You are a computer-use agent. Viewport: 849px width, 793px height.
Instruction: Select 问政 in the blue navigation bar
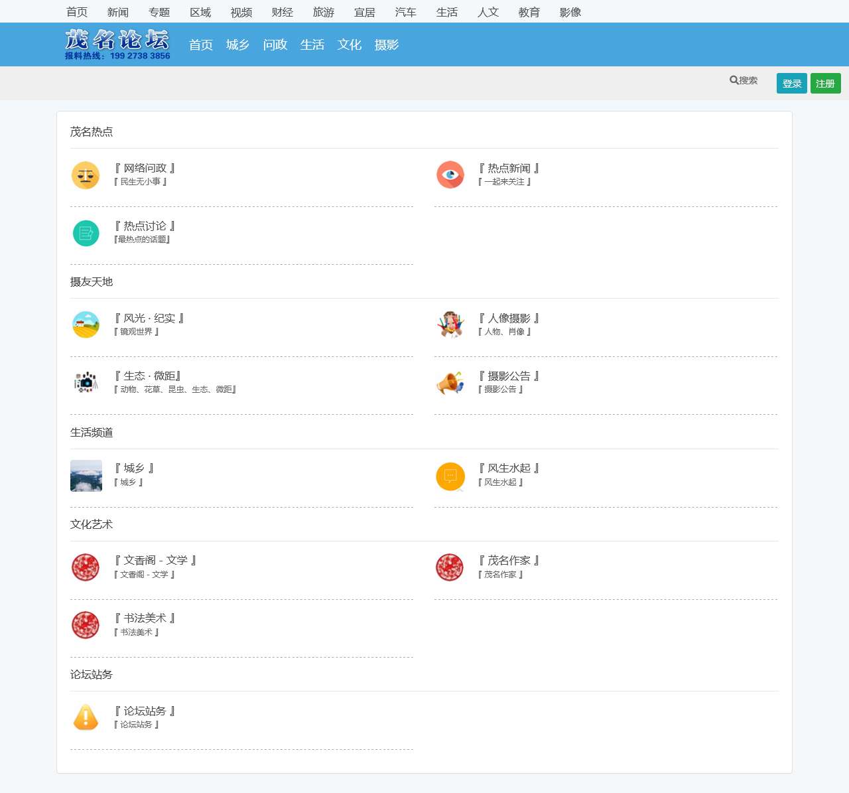(275, 45)
